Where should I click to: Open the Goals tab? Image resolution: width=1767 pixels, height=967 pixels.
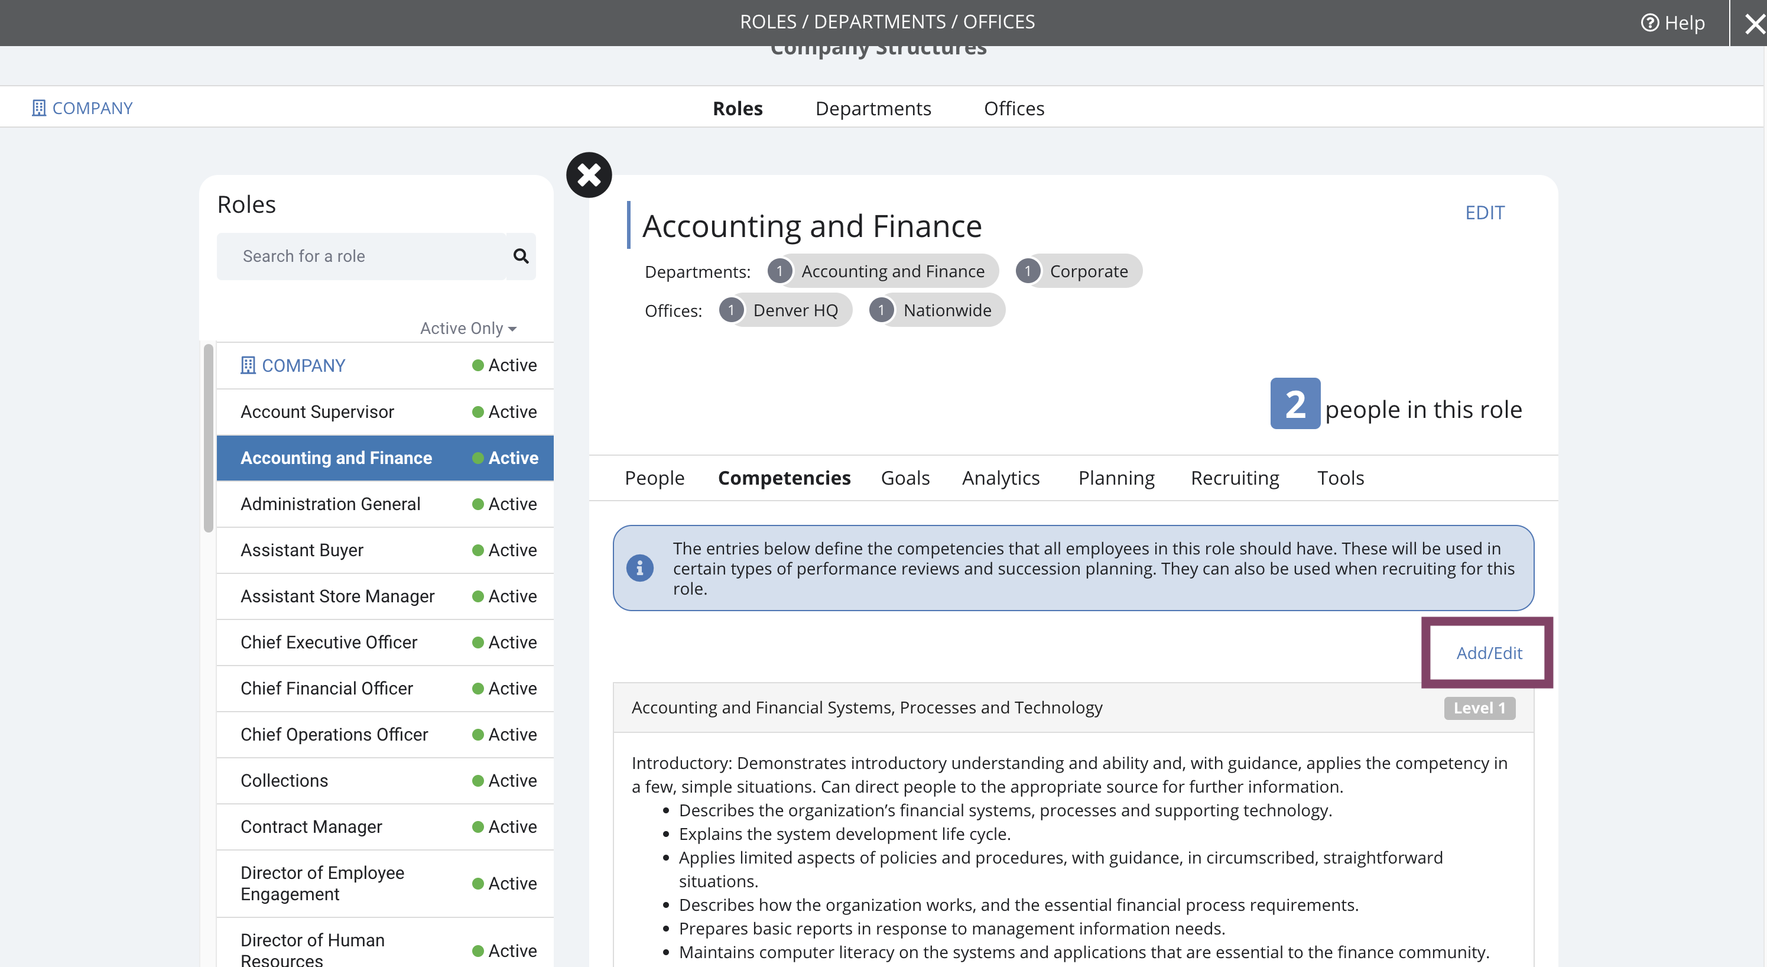coord(905,478)
